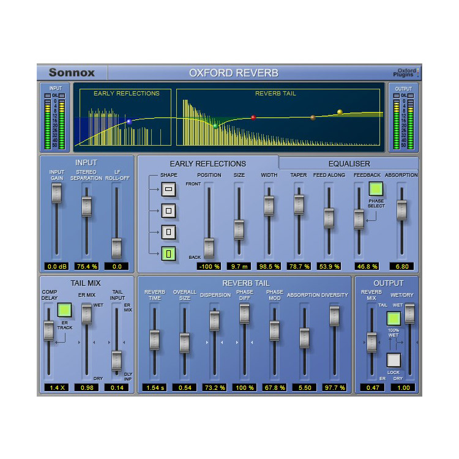Toggle the ER Track button

(64, 310)
